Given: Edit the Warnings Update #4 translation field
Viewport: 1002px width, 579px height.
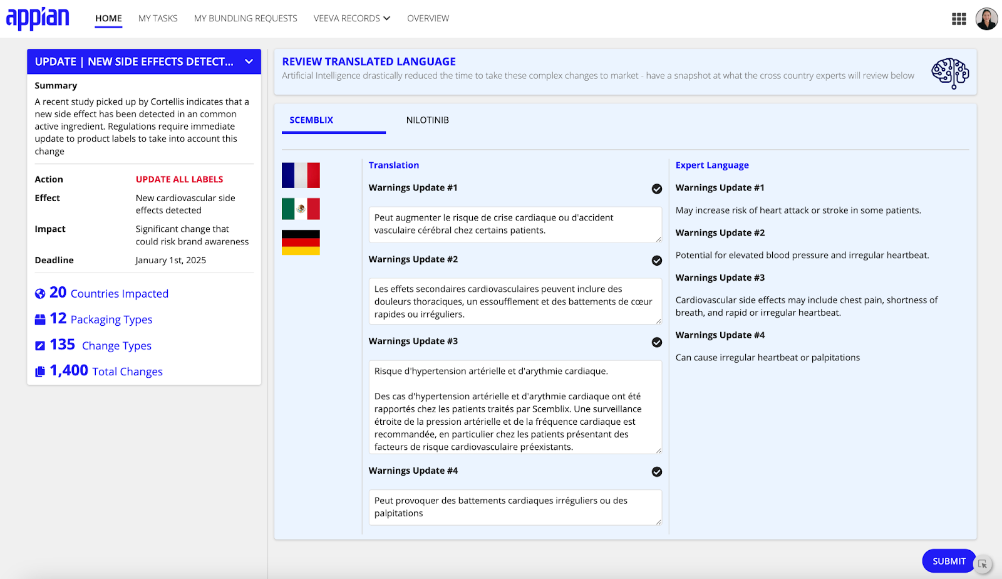Looking at the screenshot, I should pos(515,508).
